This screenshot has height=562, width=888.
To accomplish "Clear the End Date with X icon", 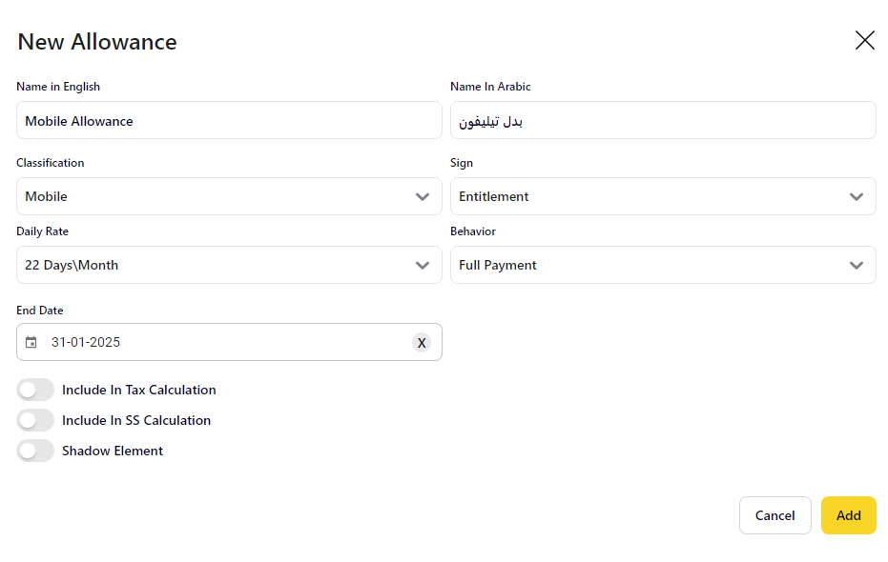I will (422, 342).
